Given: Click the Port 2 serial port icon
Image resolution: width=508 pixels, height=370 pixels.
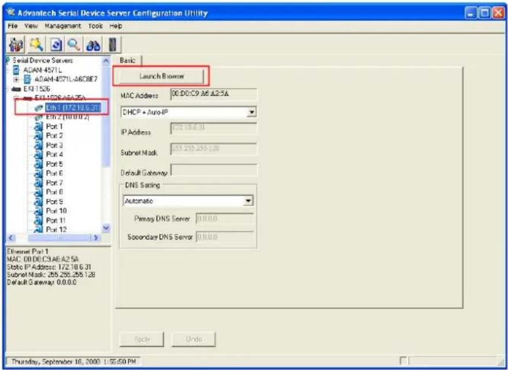Looking at the screenshot, I should pyautogui.click(x=38, y=136).
